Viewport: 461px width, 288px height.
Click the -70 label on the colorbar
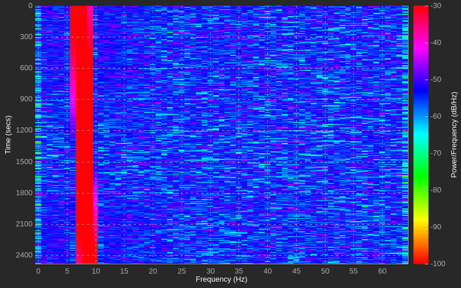coord(436,153)
